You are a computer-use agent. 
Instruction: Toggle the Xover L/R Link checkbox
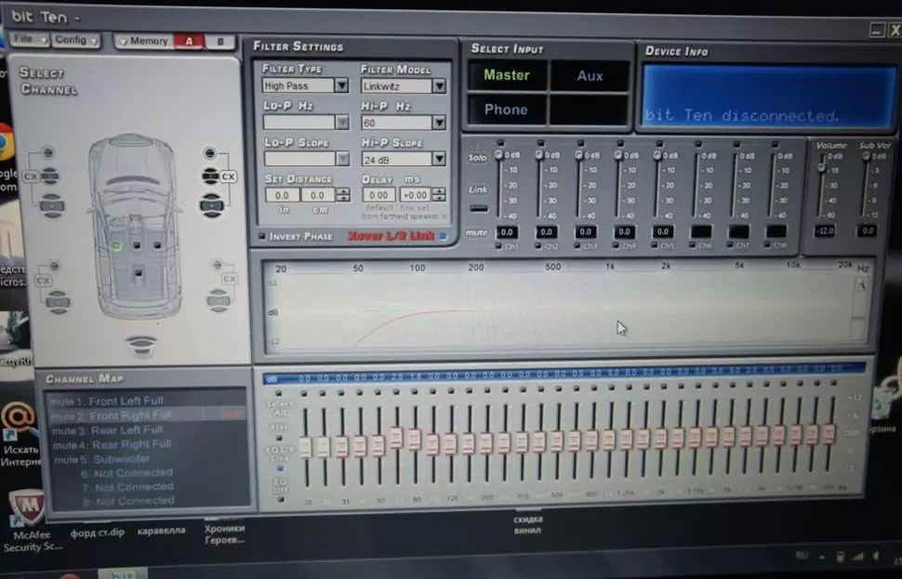pos(443,236)
